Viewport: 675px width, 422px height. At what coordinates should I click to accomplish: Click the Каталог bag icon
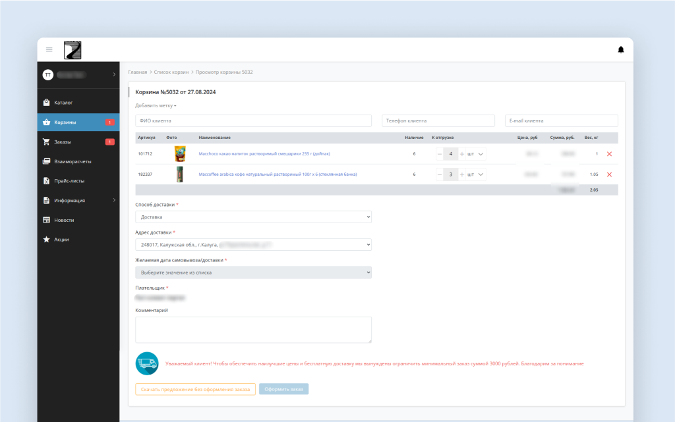point(47,102)
